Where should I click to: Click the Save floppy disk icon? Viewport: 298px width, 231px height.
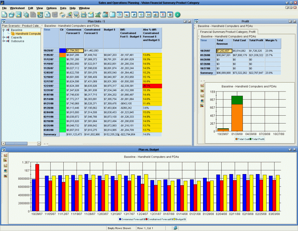(x=19, y=15)
